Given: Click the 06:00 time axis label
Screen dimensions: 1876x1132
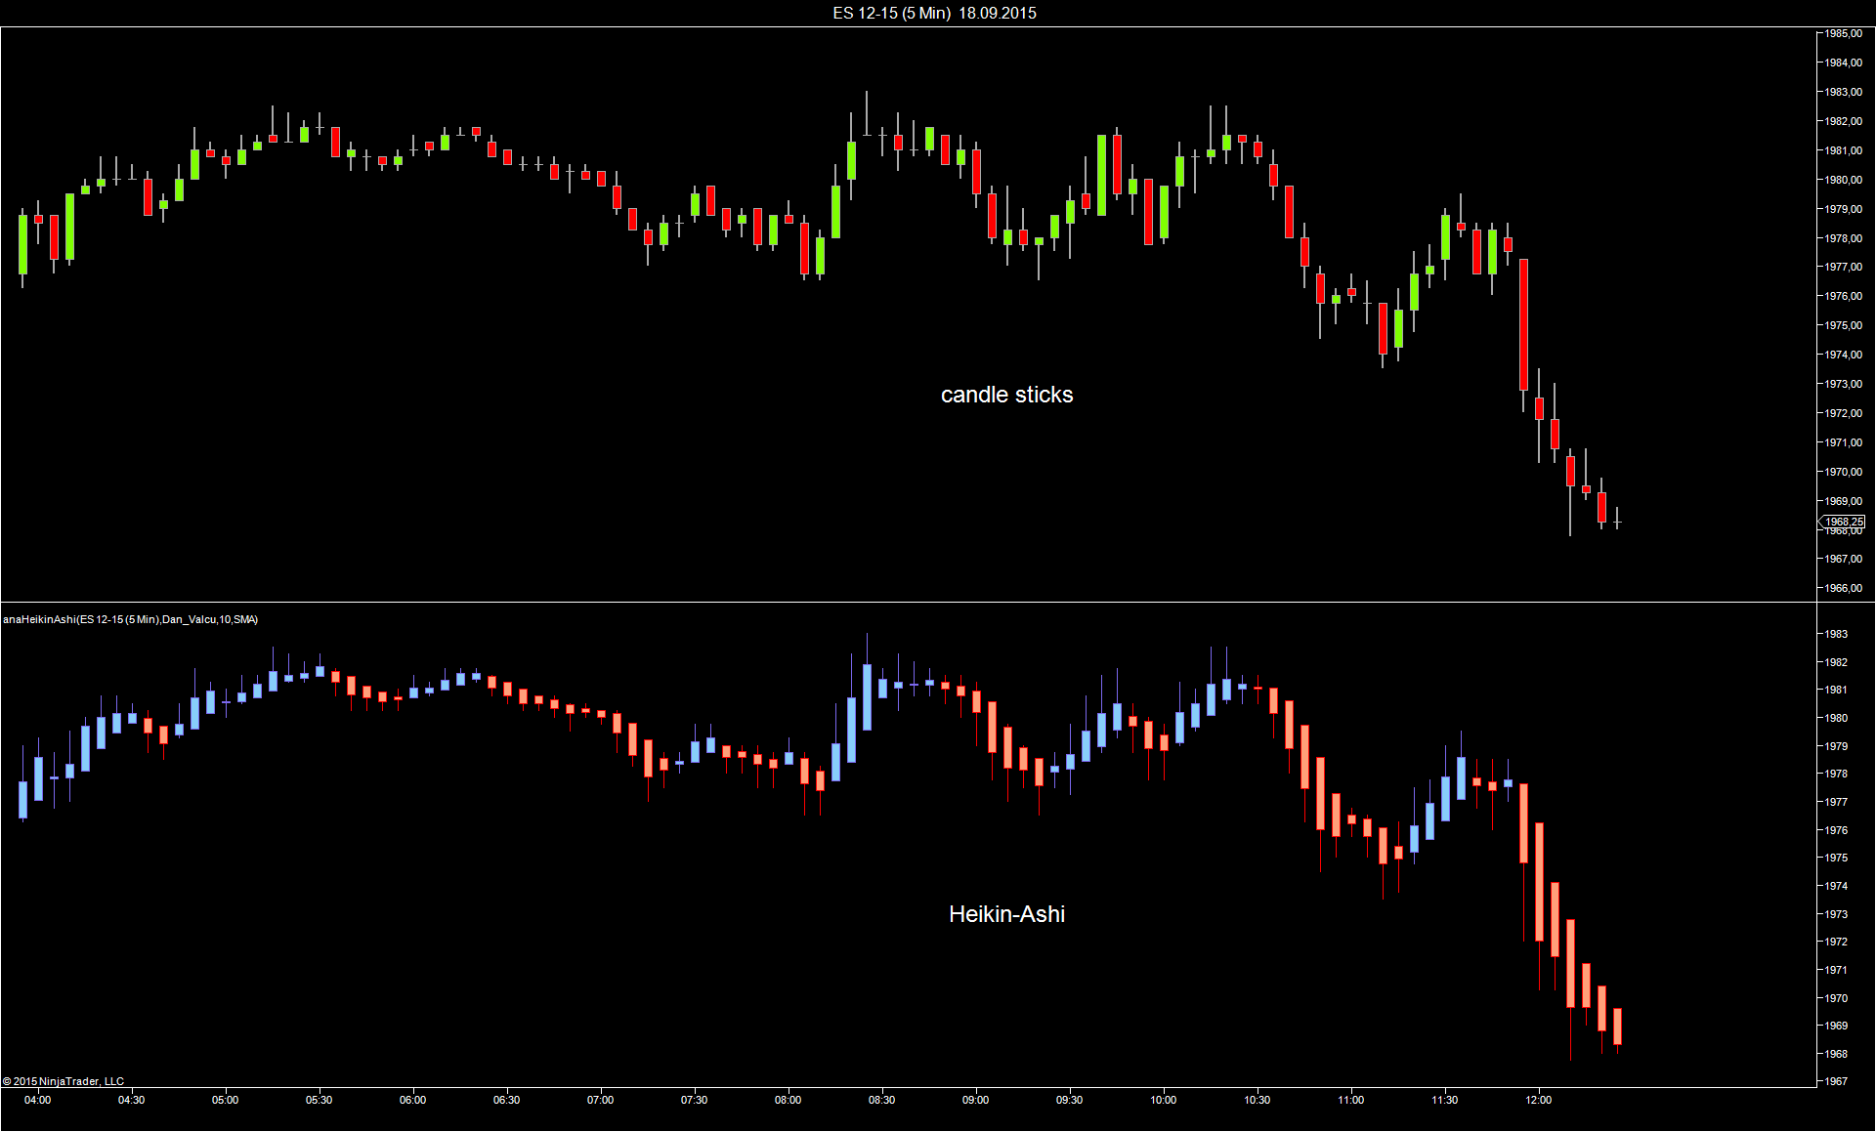Looking at the screenshot, I should point(412,1100).
